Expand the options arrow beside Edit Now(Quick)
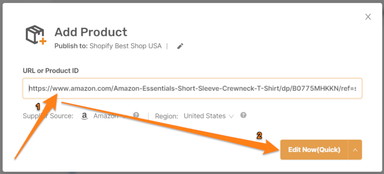This screenshot has width=384, height=174. coord(355,150)
